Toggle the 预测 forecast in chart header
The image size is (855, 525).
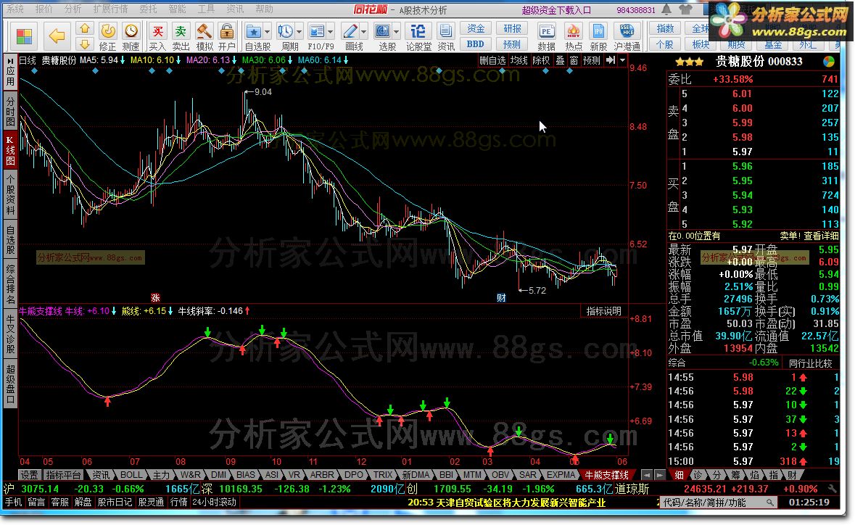[592, 60]
